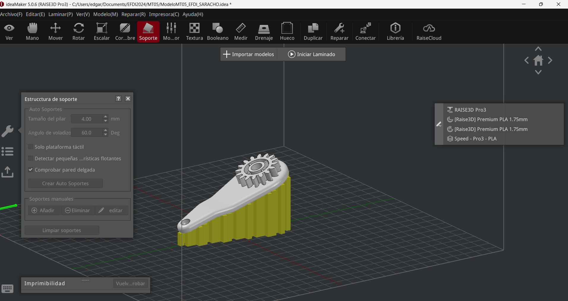Image resolution: width=568 pixels, height=301 pixels.
Task: Open the Reparar repair tool
Action: 339,32
